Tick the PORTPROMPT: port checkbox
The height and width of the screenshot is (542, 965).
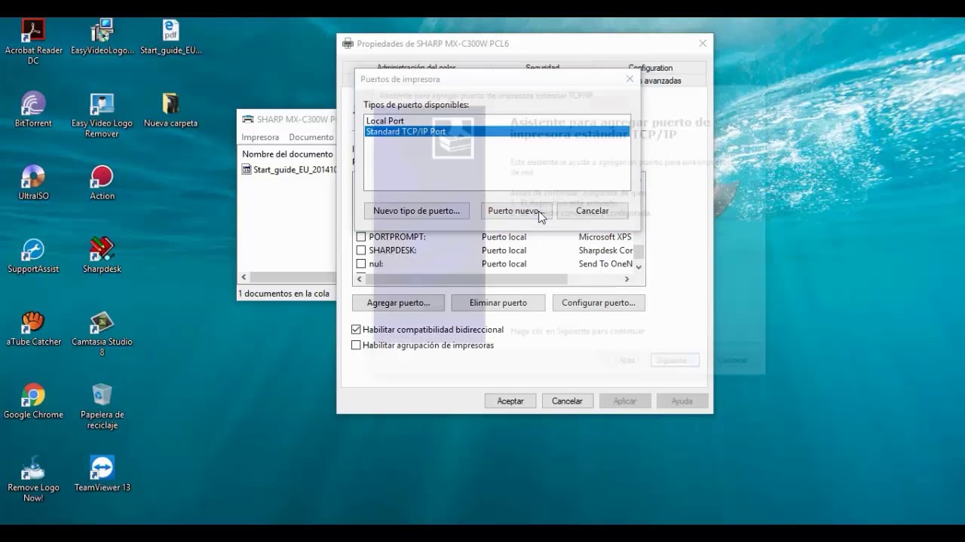coord(361,237)
